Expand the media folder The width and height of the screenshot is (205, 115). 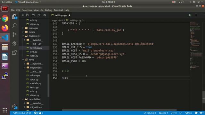32,32
